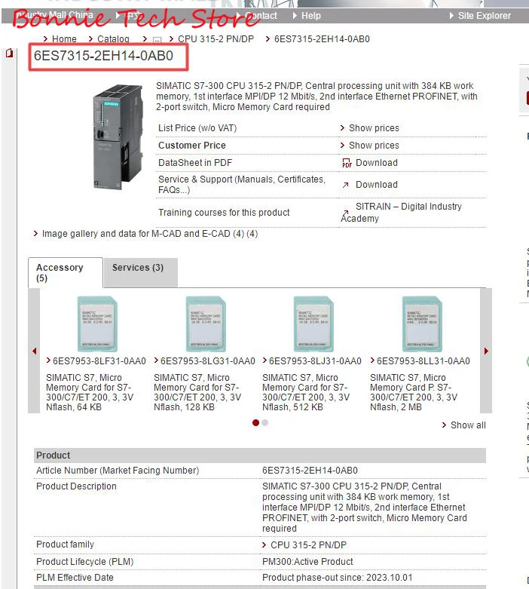Click the PM300:Active Product lifecycle value

pyautogui.click(x=307, y=562)
